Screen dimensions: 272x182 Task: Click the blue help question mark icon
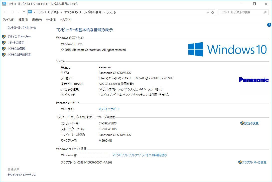click(x=269, y=25)
